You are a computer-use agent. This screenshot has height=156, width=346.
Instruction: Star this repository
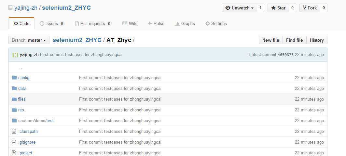click(278, 8)
